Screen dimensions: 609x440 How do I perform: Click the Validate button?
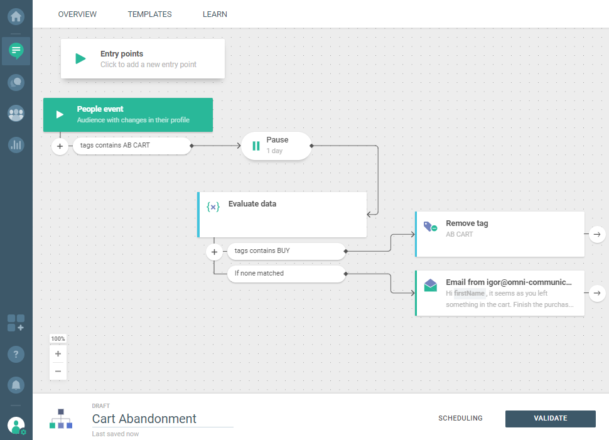tap(550, 419)
